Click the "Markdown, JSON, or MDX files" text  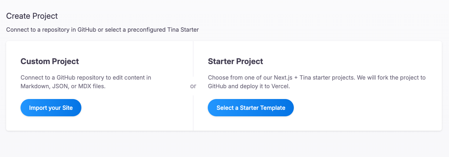click(63, 86)
